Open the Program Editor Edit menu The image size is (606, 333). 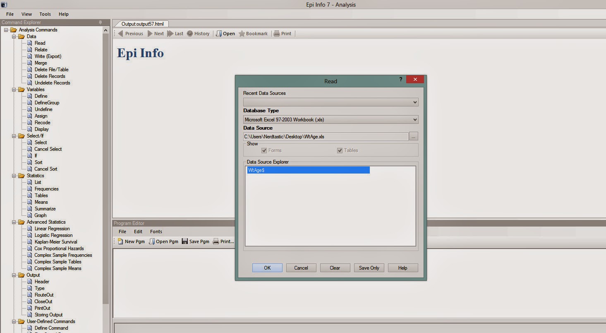[x=138, y=232]
